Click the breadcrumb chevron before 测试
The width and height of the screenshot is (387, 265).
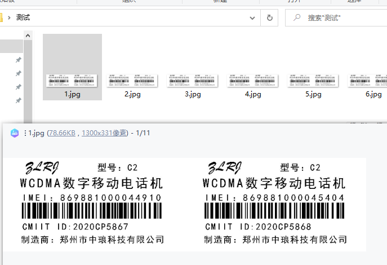[x=10, y=18]
